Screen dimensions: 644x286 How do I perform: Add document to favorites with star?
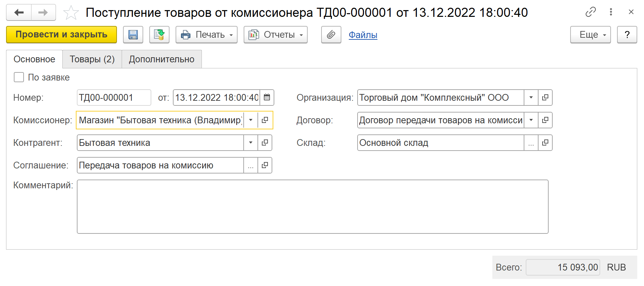(x=71, y=13)
